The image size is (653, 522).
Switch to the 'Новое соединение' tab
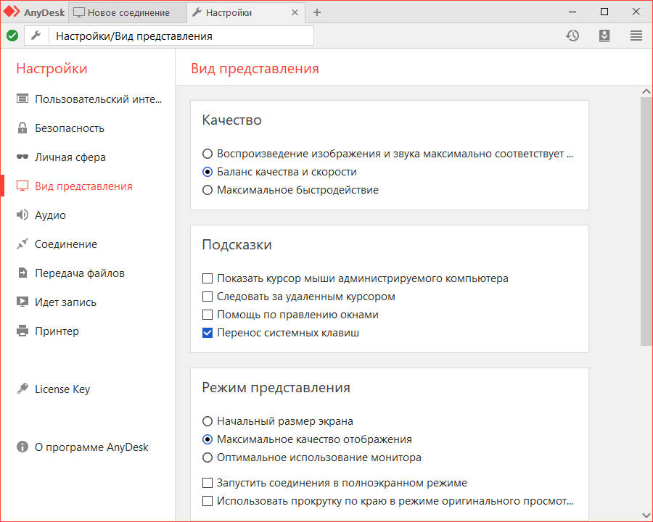tap(128, 12)
